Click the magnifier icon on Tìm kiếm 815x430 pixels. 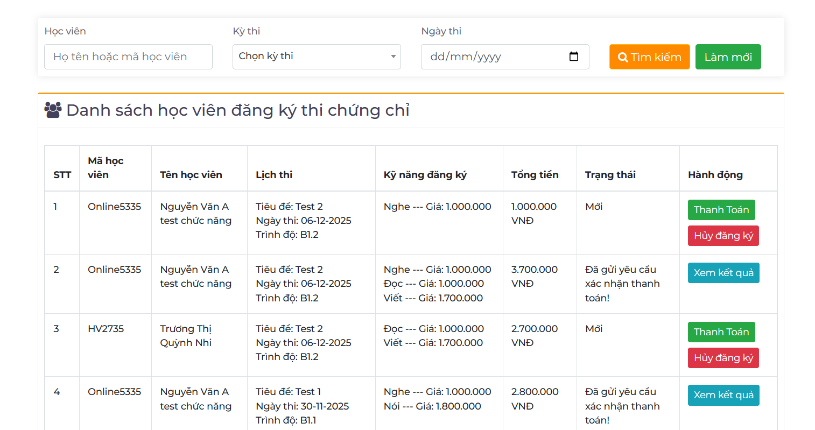[623, 57]
